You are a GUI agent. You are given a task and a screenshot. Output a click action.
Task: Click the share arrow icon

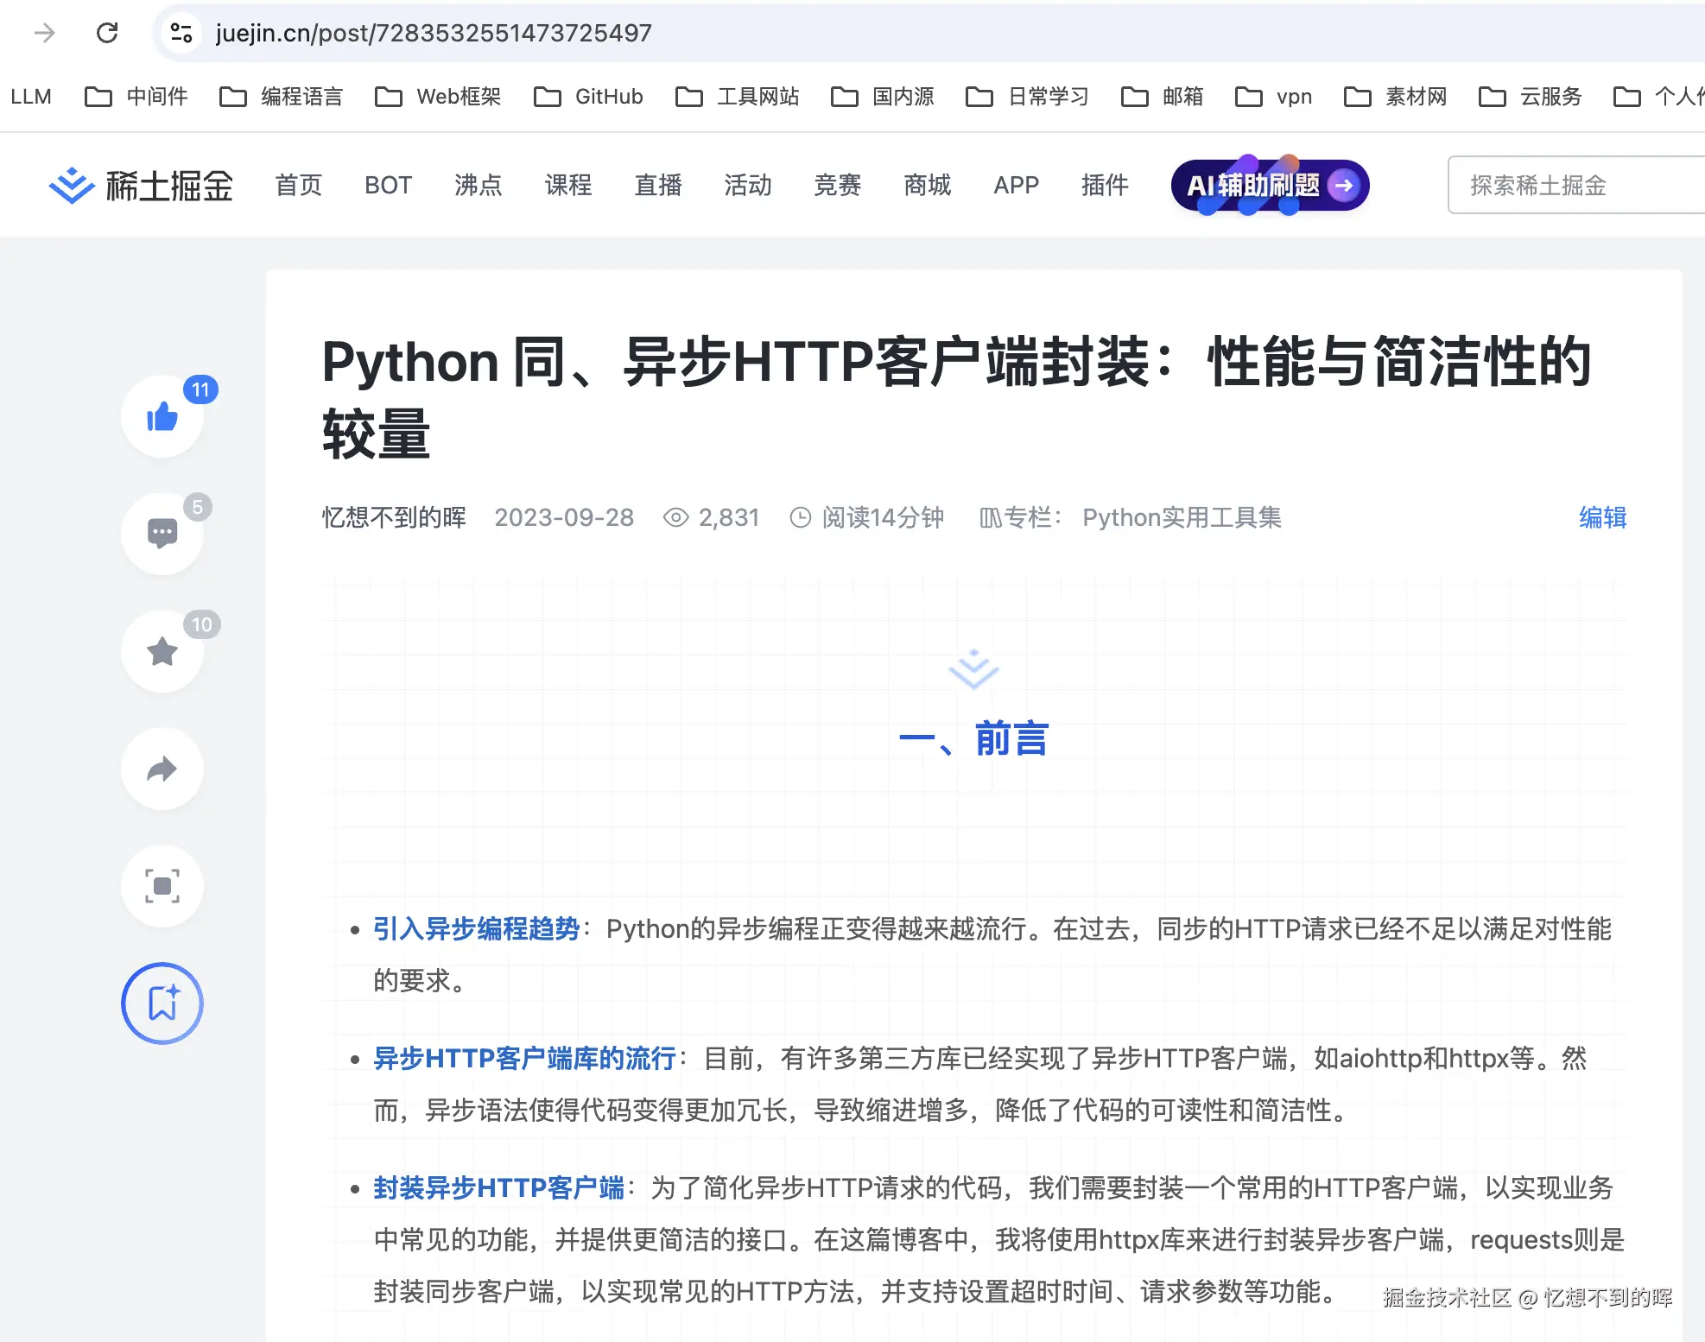pos(162,769)
